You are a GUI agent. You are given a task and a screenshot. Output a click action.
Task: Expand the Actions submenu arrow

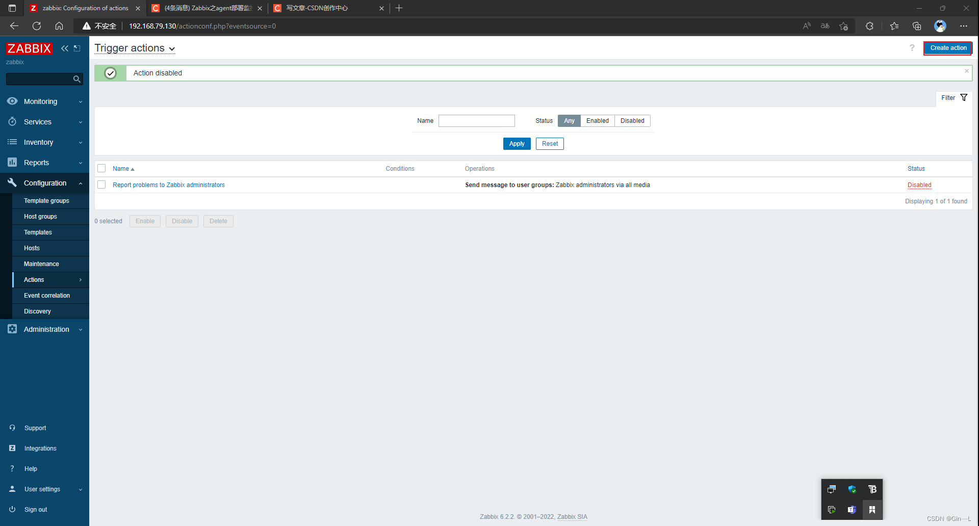coord(81,280)
